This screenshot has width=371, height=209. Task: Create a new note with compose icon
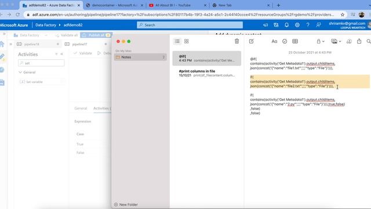coord(251,41)
